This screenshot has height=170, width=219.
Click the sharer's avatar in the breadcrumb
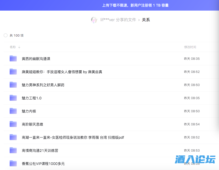[x=94, y=20]
